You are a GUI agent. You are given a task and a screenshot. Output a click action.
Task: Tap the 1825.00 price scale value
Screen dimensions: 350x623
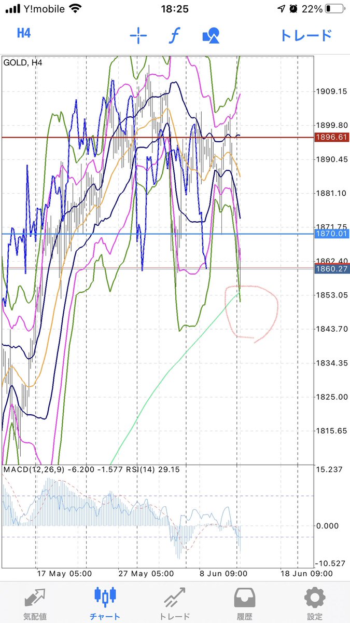pos(332,397)
